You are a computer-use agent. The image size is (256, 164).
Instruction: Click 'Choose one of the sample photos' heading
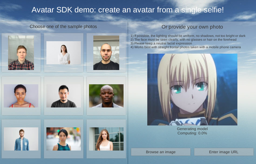click(63, 27)
